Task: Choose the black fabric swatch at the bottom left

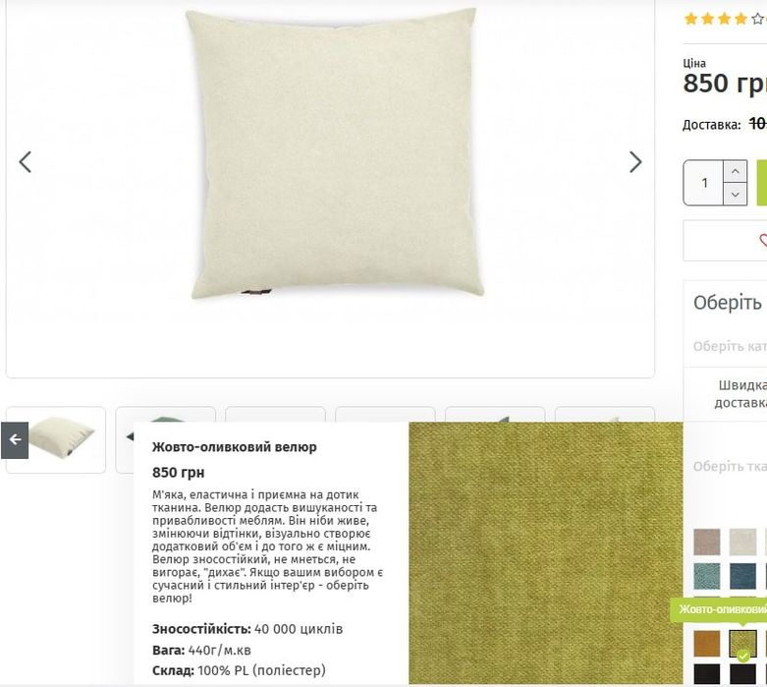Action: click(707, 674)
